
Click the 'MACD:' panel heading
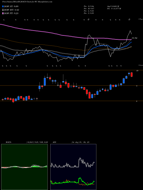tap(8, 142)
